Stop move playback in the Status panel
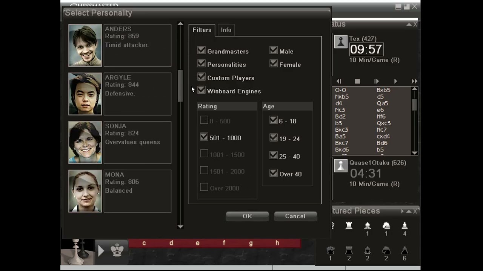 [357, 81]
